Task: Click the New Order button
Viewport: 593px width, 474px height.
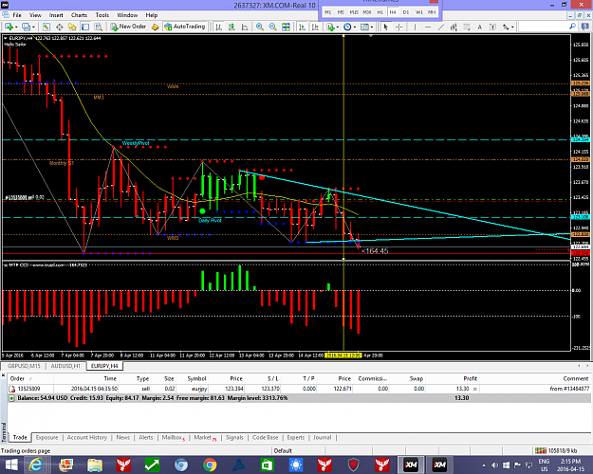Action: [128, 27]
